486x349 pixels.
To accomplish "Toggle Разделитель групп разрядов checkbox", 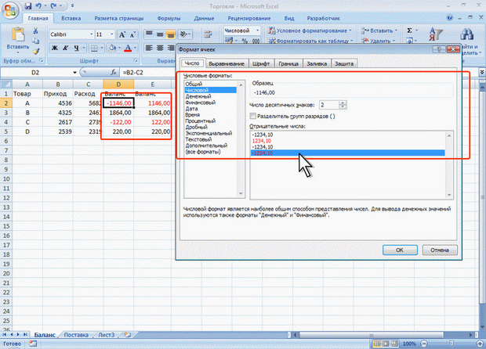I will point(253,116).
